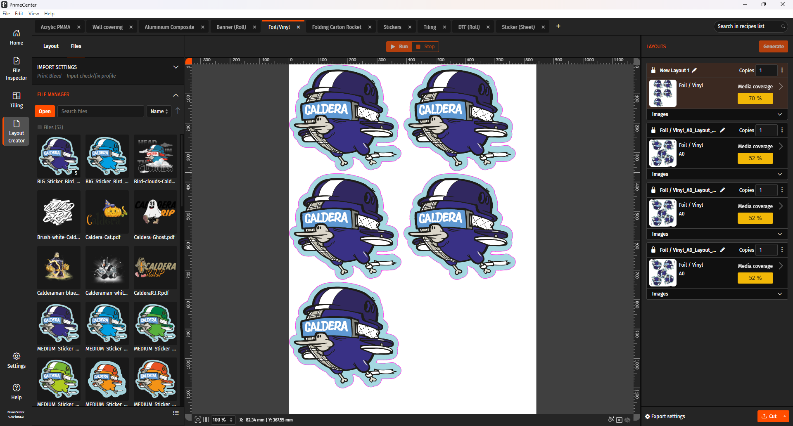
Task: Switch to the Banner (Roll) tab
Action: [x=231, y=27]
